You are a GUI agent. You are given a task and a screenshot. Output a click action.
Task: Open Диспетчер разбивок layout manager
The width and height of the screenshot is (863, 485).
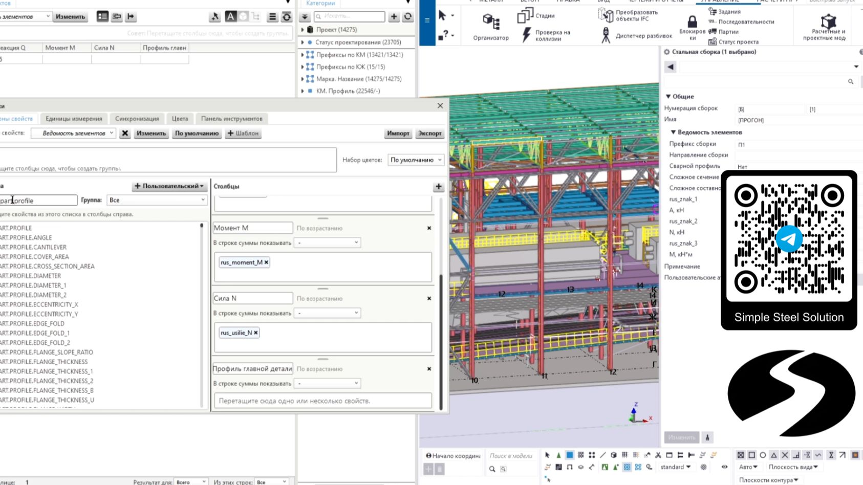tap(637, 36)
